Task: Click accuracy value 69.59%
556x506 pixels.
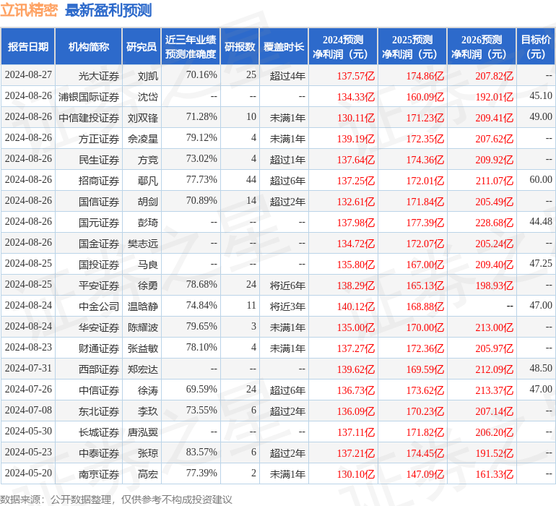Action: (x=201, y=389)
